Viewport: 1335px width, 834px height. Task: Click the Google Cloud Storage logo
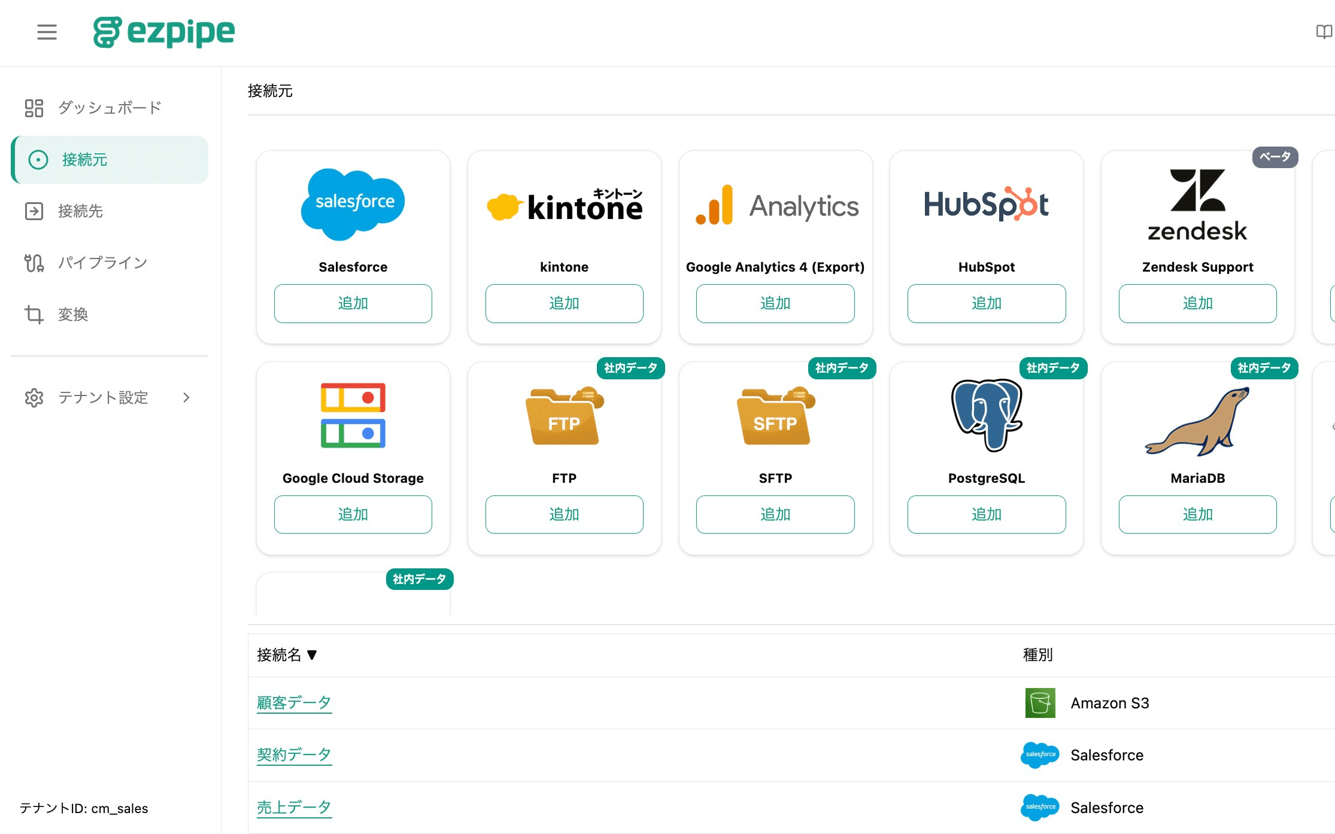click(353, 416)
